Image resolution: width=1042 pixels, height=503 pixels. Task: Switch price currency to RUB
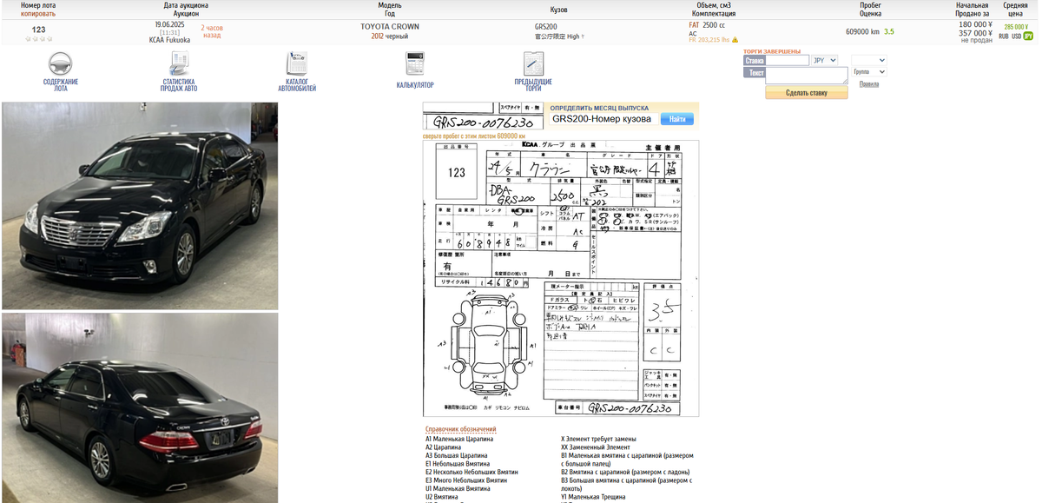pyautogui.click(x=1004, y=36)
